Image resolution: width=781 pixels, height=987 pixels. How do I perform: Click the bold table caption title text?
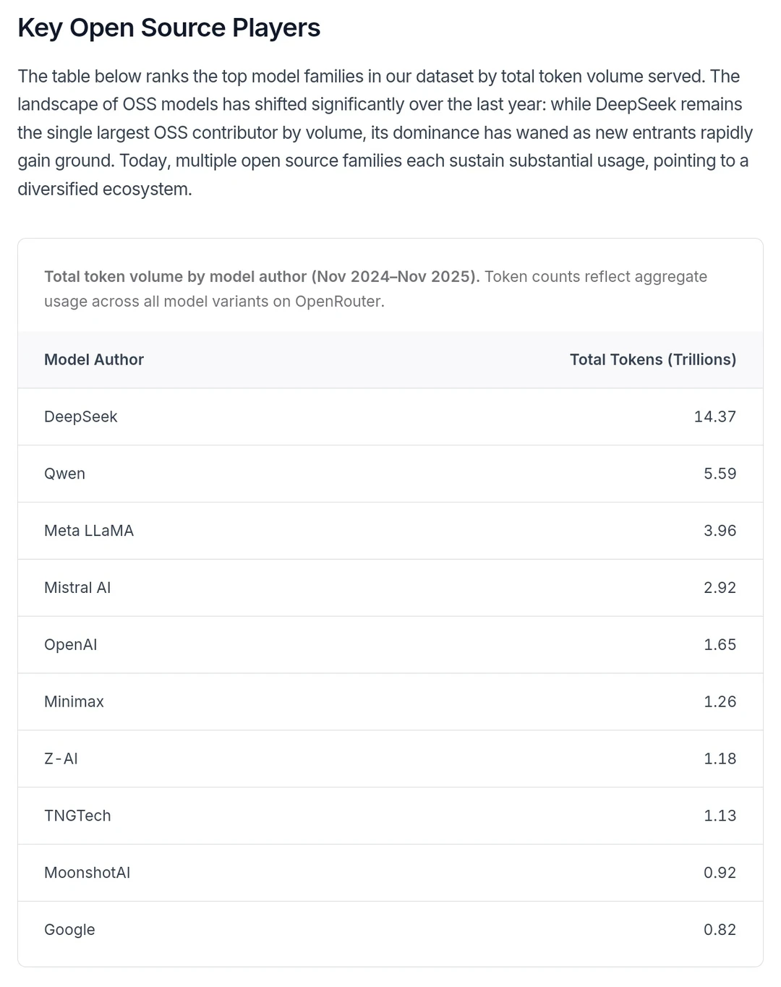[261, 277]
